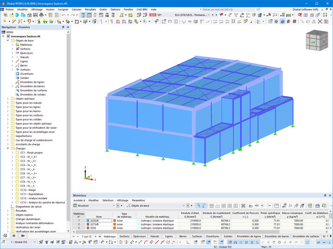Open the Résultats menu

(x=91, y=10)
